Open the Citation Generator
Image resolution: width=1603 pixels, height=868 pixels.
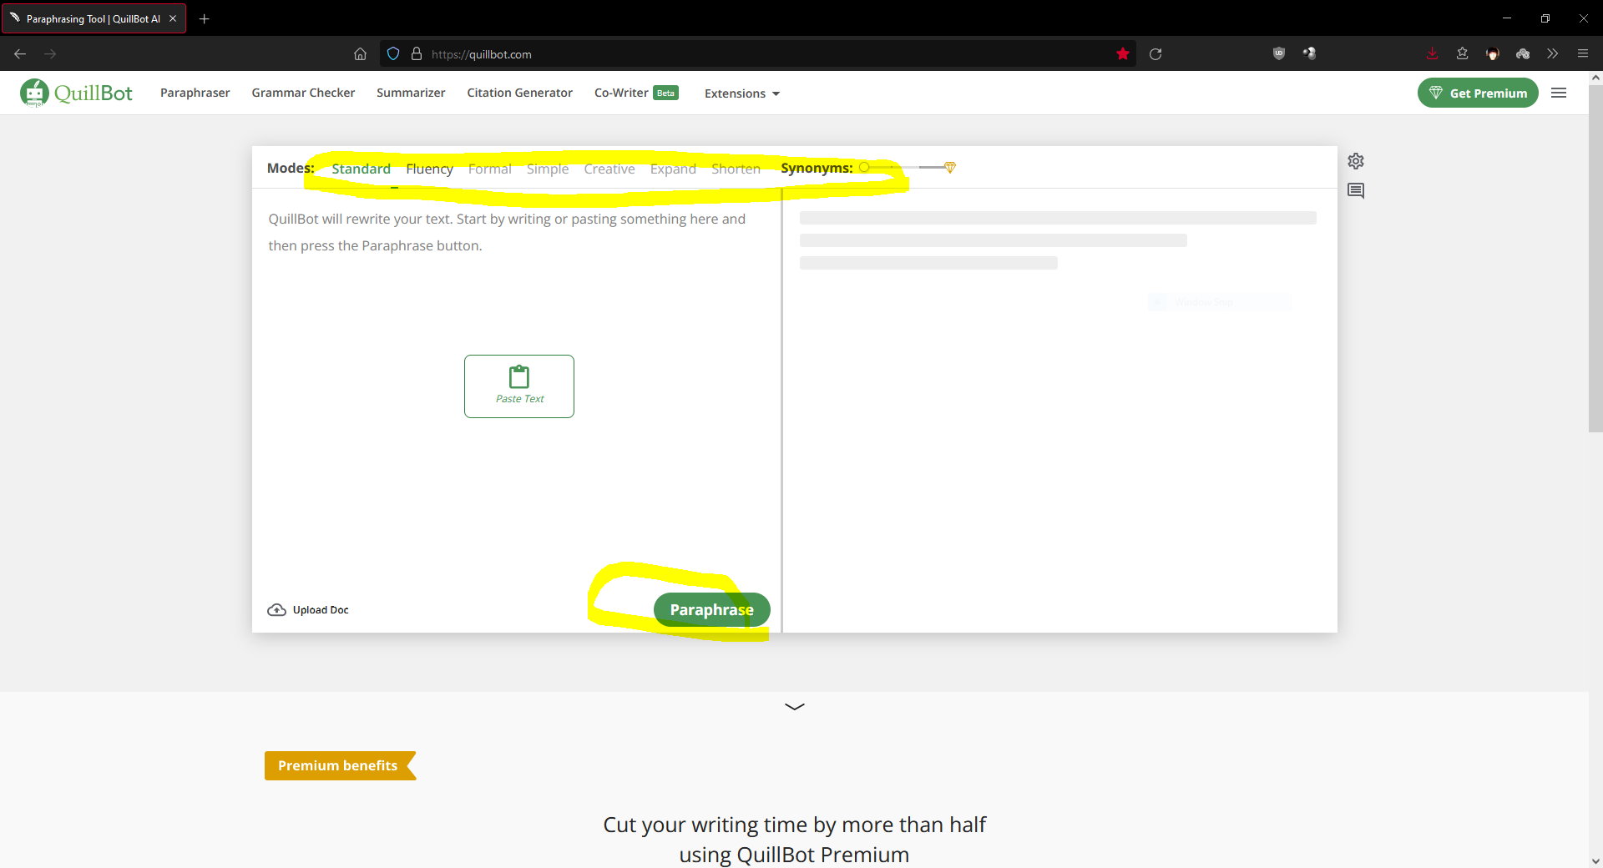[519, 93]
